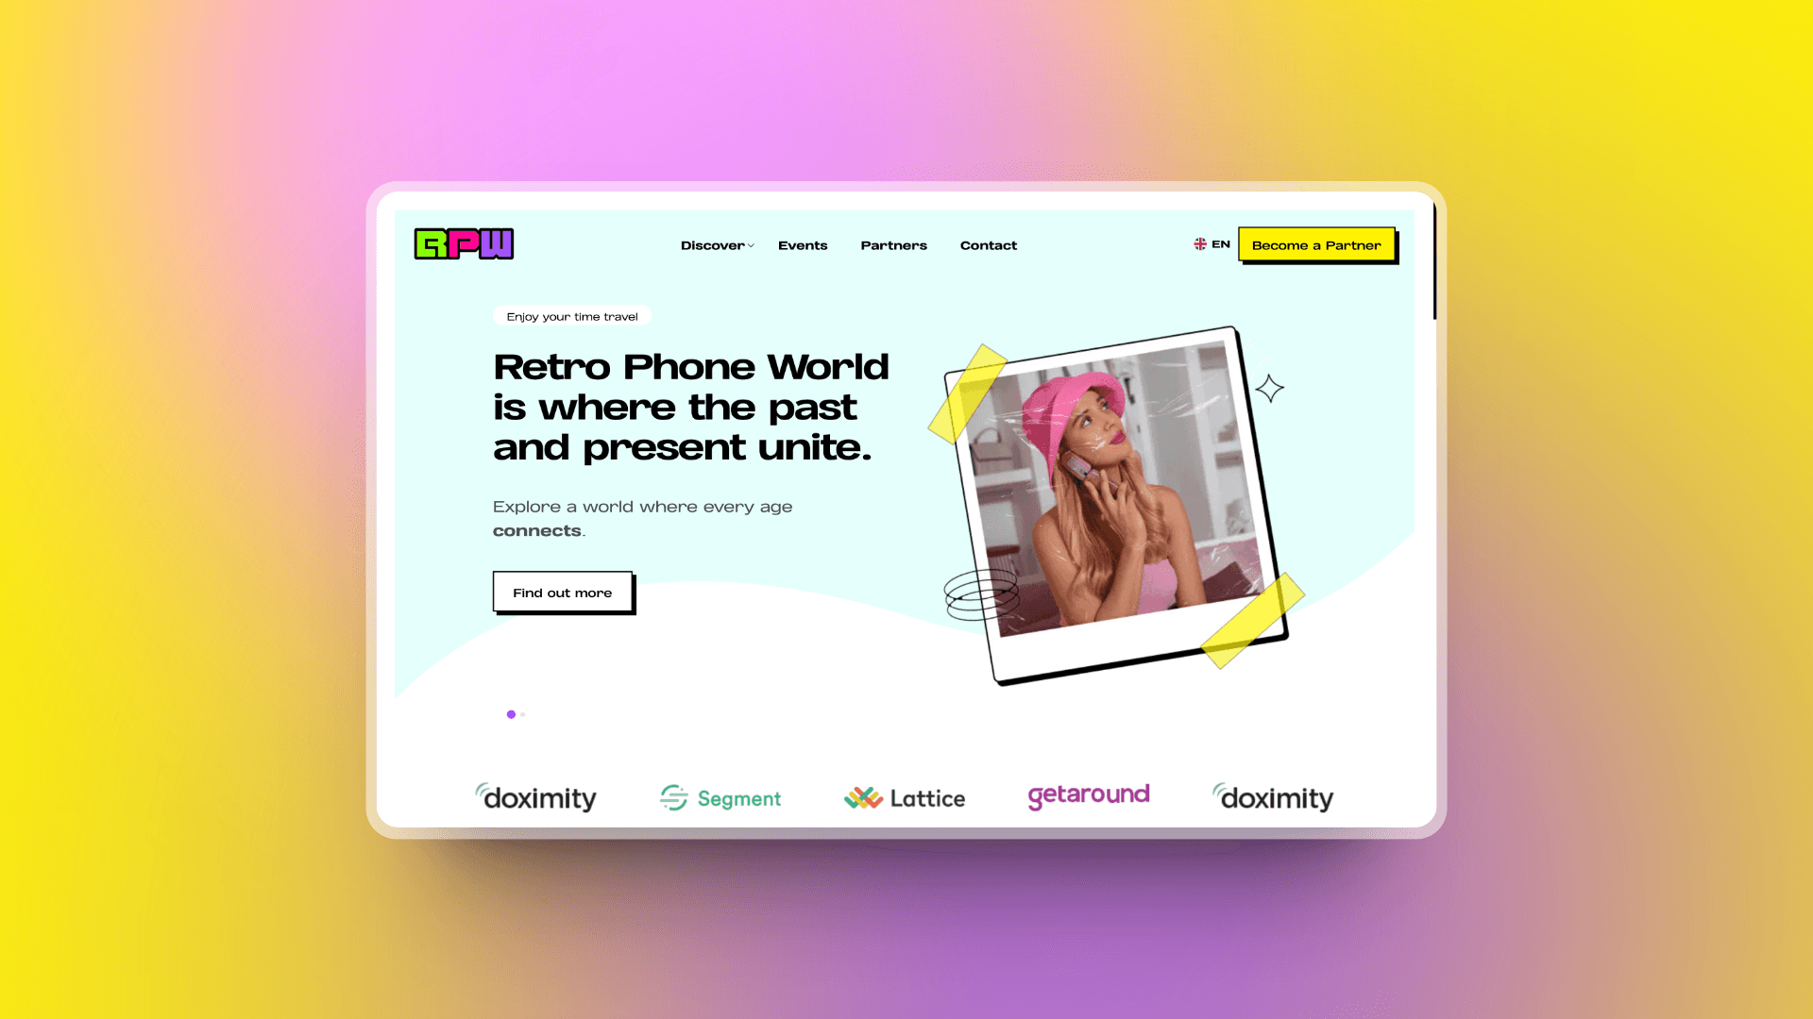Click the UK flag language icon
This screenshot has width=1813, height=1019.
tap(1199, 243)
